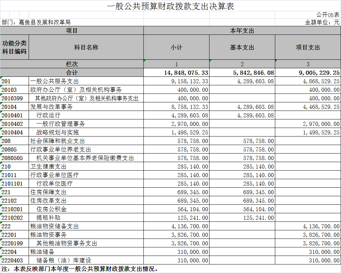
Task: Select the 基本支出 column header
Action: coord(242,47)
